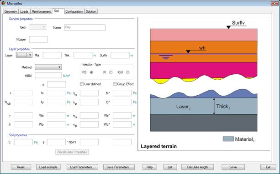Expand the Method dropdown
The width and height of the screenshot is (280, 174).
tap(48, 67)
